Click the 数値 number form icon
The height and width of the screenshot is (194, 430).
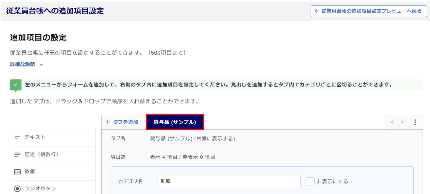[17, 172]
